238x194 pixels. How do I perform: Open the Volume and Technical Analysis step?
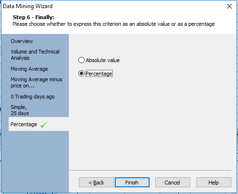click(35, 55)
